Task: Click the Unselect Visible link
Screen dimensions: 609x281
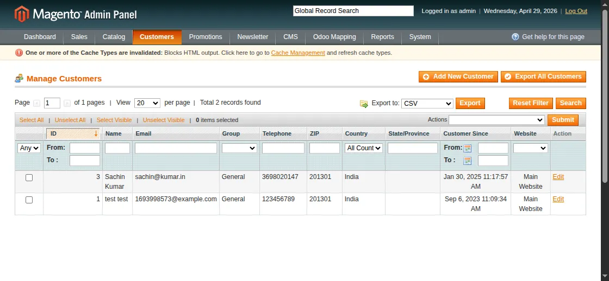Action: coord(164,120)
